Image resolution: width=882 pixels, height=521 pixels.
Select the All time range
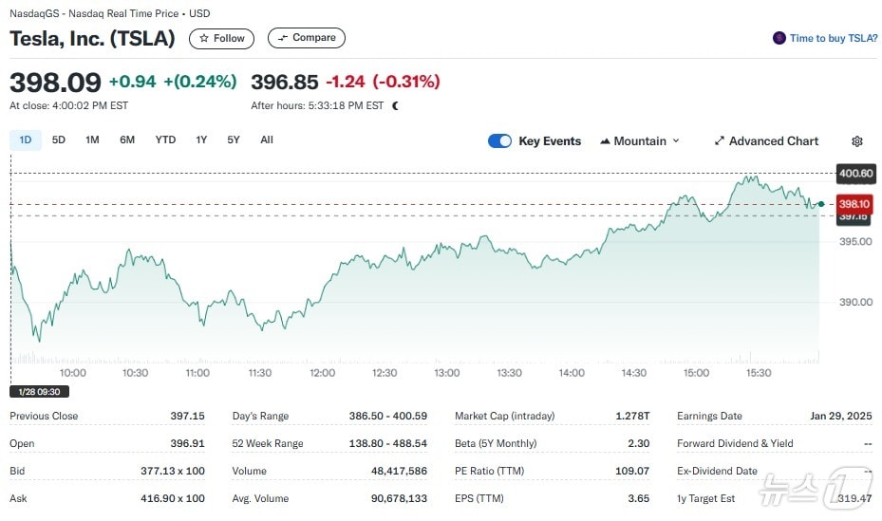tap(267, 140)
